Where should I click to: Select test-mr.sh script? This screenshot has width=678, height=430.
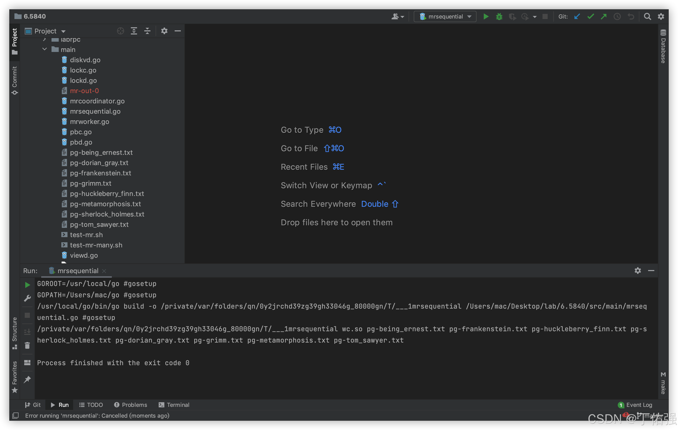click(86, 235)
